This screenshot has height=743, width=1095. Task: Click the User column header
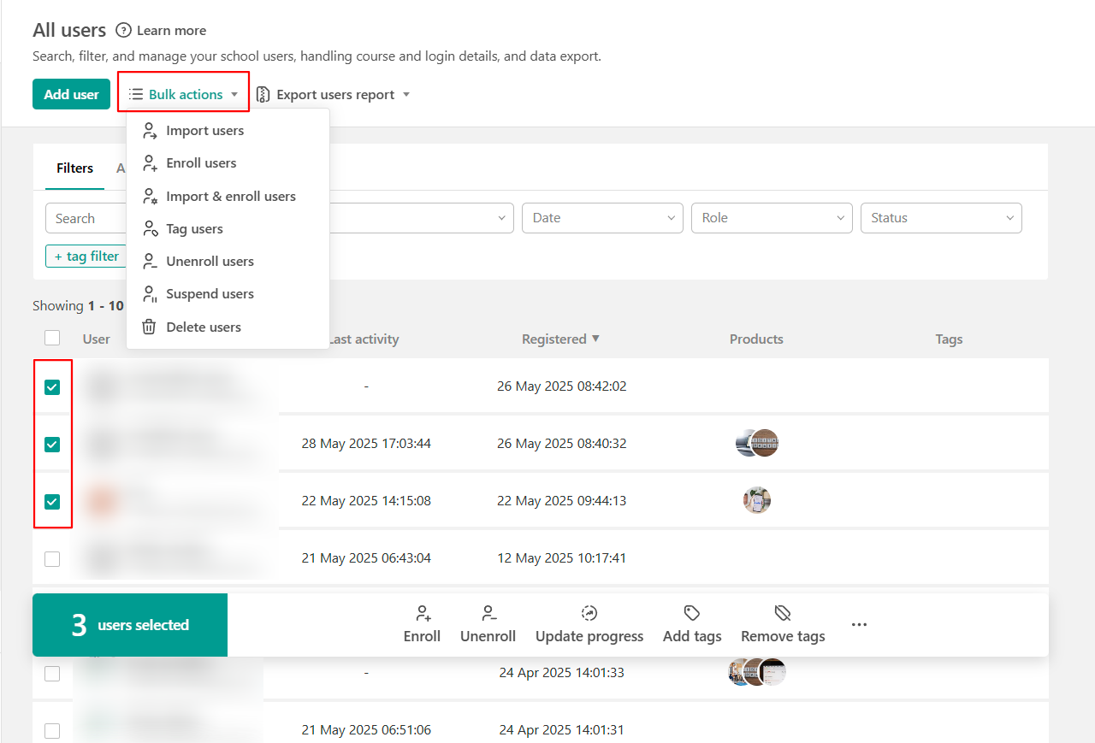(96, 339)
